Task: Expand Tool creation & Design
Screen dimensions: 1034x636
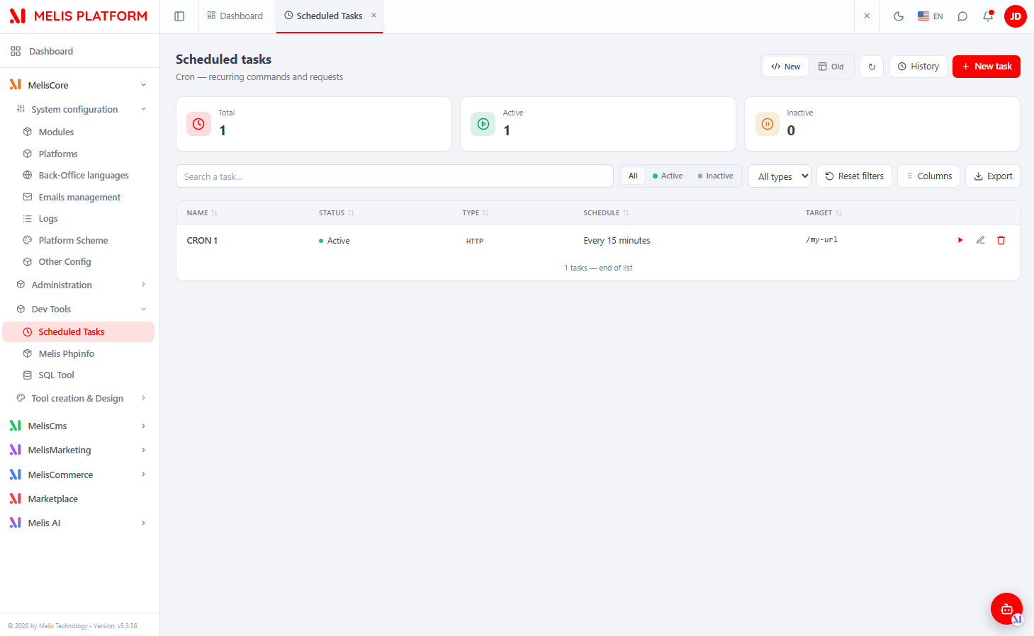Action: pyautogui.click(x=143, y=398)
